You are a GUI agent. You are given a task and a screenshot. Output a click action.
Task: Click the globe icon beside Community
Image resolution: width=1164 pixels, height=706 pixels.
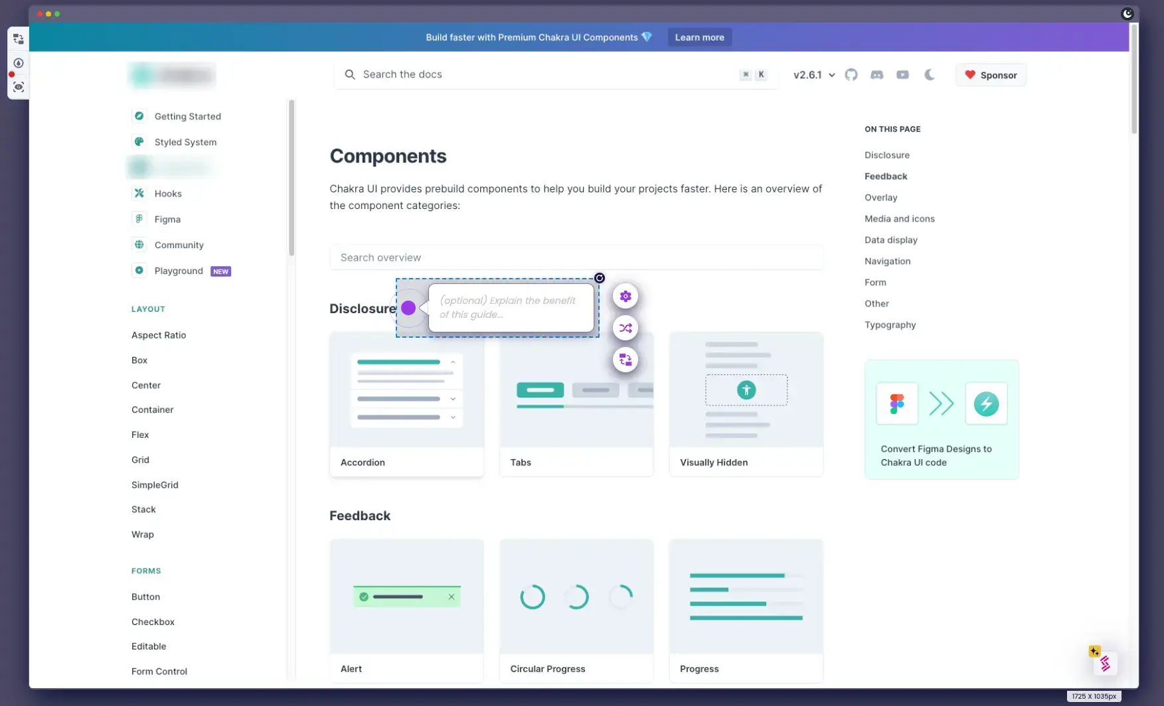[139, 245]
